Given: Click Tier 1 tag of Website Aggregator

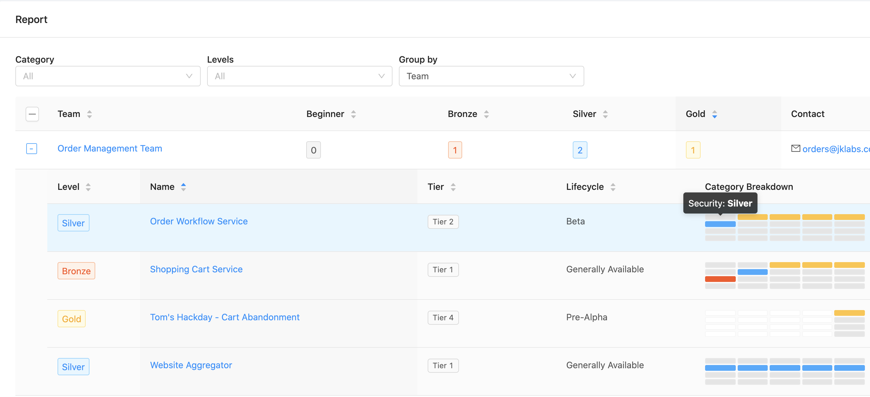Looking at the screenshot, I should coord(443,366).
